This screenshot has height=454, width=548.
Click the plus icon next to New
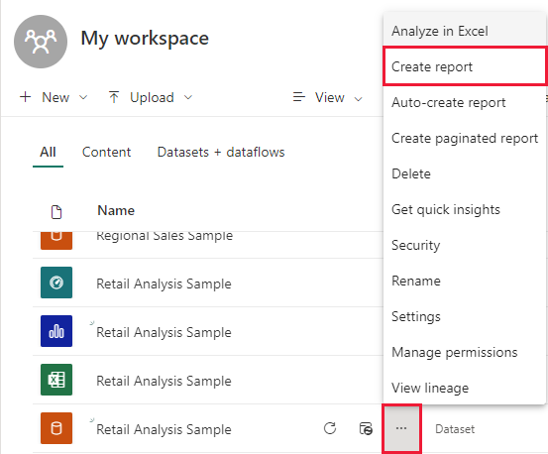pos(25,97)
